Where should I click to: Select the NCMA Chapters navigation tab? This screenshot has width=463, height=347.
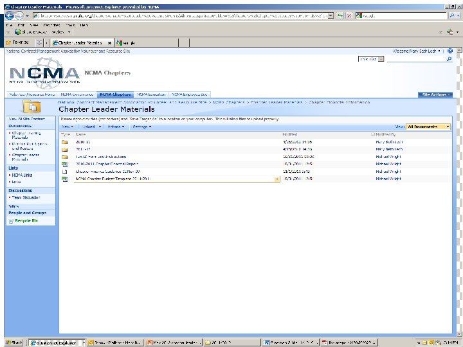(115, 94)
